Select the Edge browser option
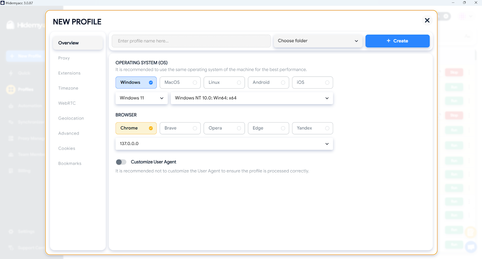This screenshot has width=482, height=259. 268,128
